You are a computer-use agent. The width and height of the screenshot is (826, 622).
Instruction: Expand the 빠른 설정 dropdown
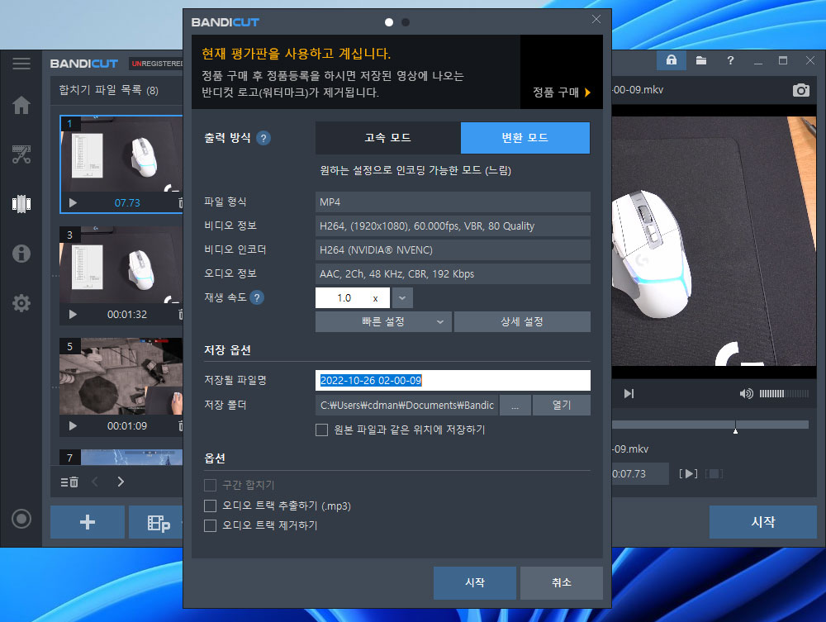[x=383, y=322]
